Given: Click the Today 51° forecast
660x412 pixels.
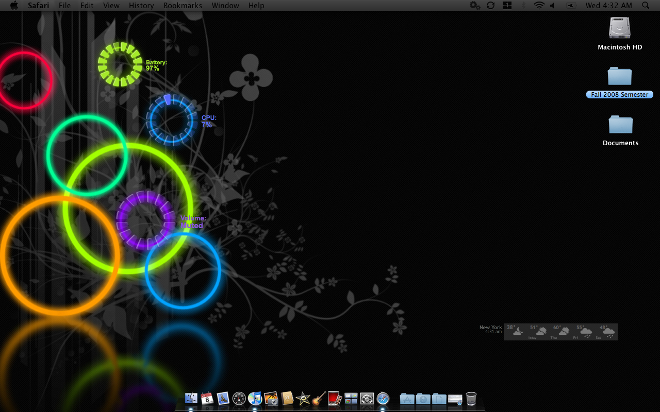Looking at the screenshot, I should [538, 332].
